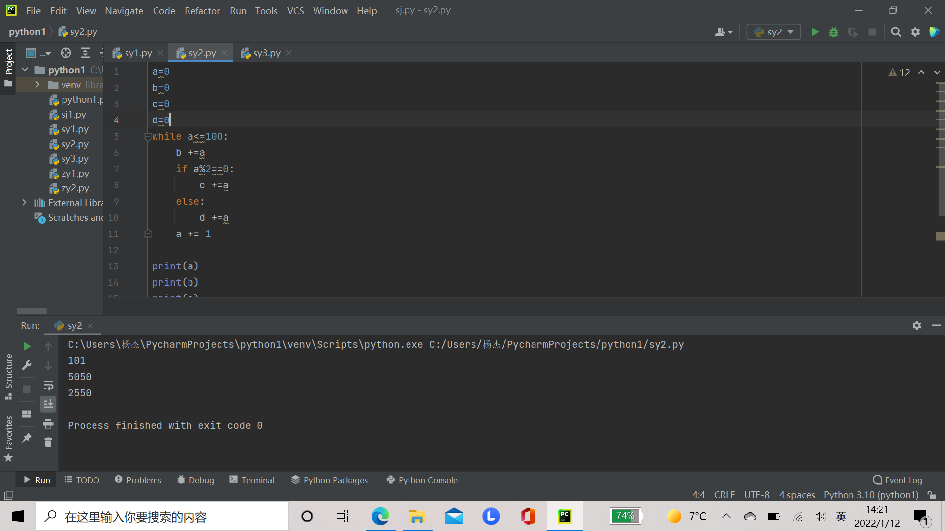Expand the venv folder
This screenshot has width=945, height=531.
point(37,85)
